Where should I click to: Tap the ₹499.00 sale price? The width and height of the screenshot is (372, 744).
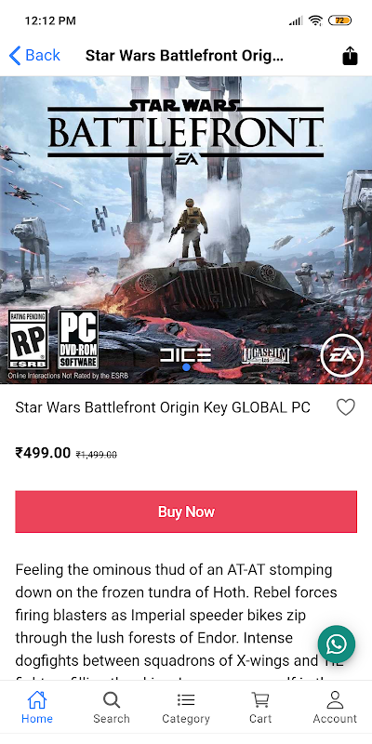pos(43,453)
